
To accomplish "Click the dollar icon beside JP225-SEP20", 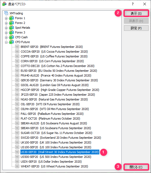I will (17, 95).
